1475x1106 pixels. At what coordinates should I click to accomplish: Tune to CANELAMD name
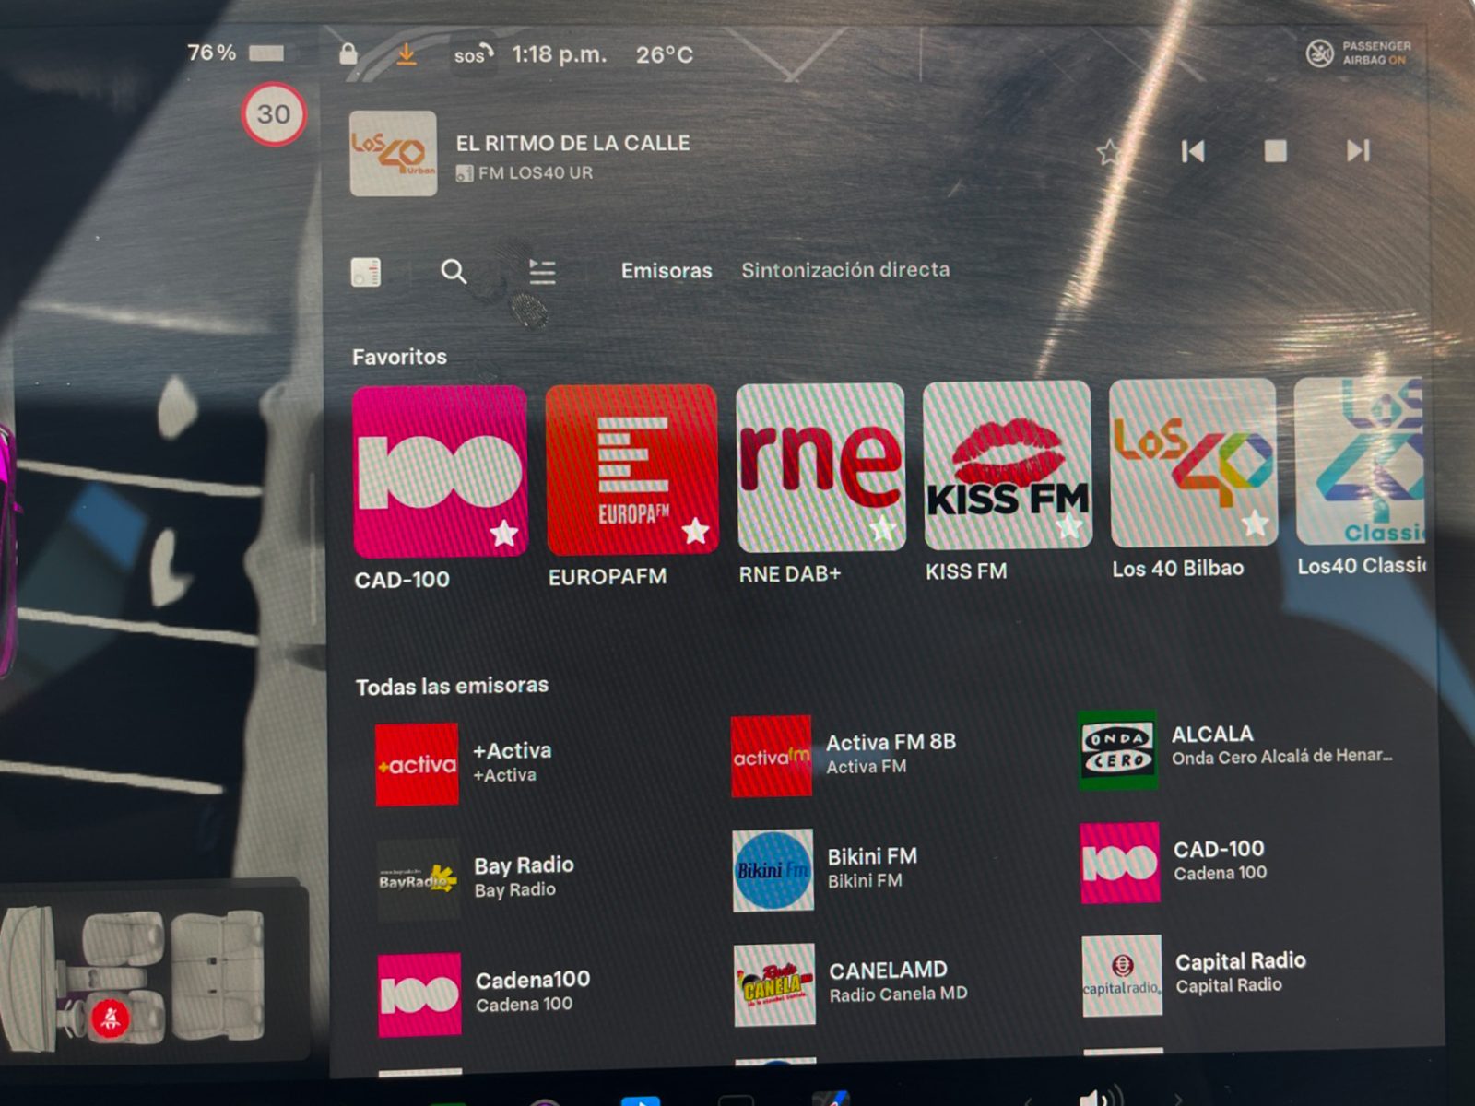888,971
